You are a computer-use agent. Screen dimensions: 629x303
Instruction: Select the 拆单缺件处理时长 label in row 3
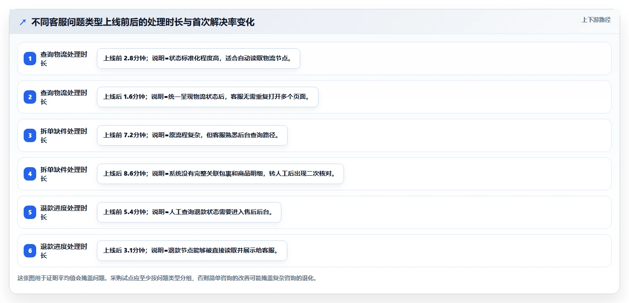pos(64,135)
